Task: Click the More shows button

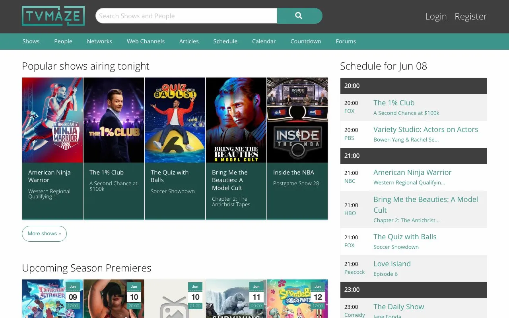Action: [x=44, y=234]
